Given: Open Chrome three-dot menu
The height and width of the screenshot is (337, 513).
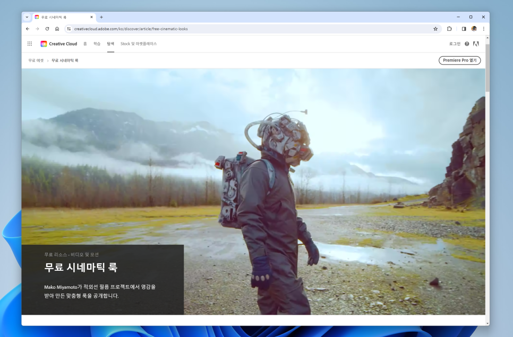Looking at the screenshot, I should tap(484, 29).
